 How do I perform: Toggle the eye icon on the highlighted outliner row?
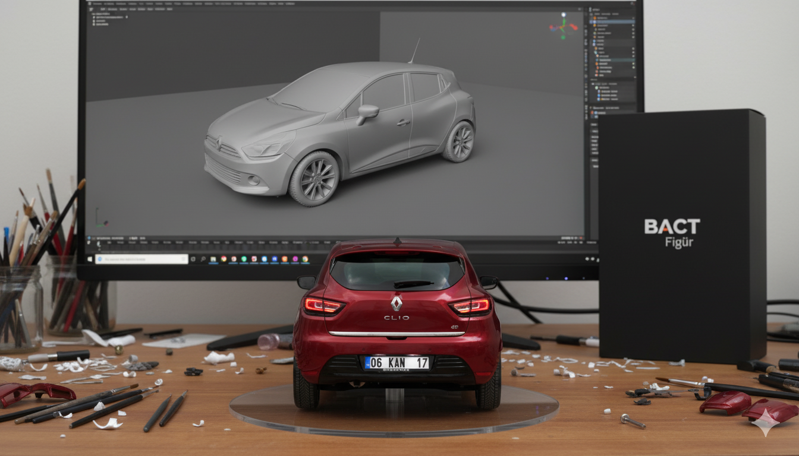633,21
